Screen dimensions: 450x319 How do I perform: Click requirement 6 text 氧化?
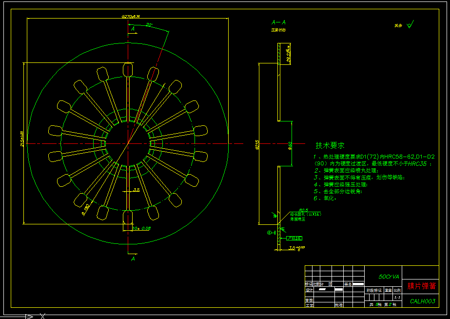point(325,199)
